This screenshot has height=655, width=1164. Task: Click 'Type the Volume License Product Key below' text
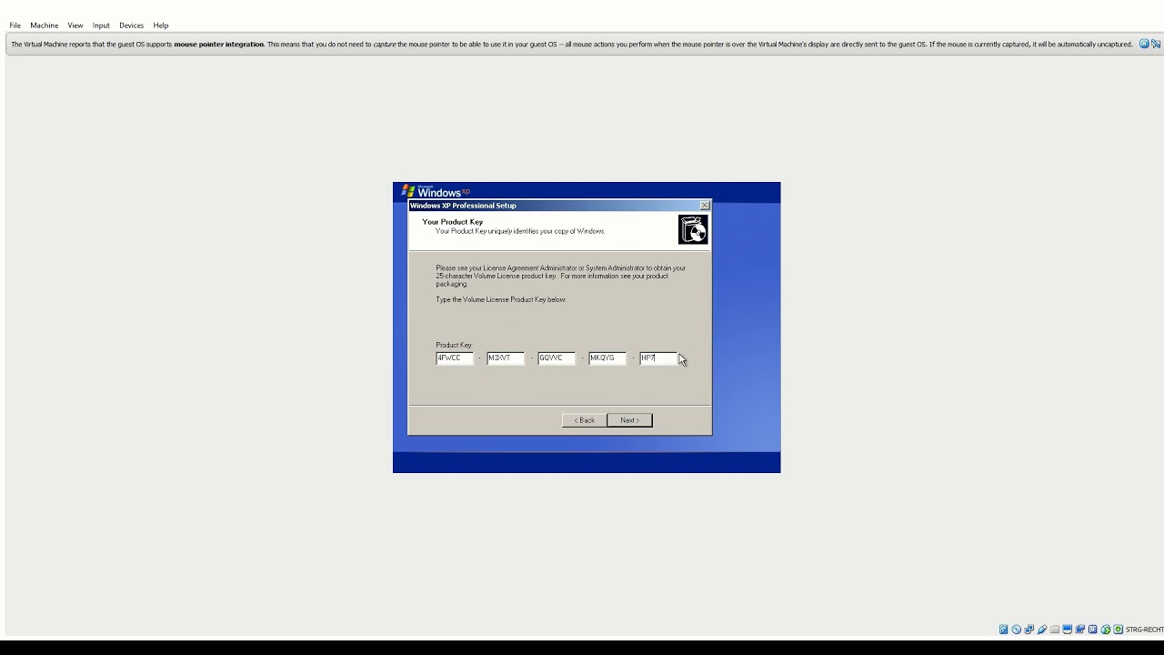pos(501,299)
